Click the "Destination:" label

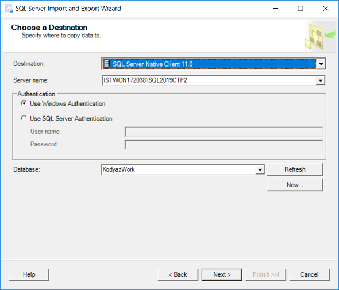[x=29, y=64]
